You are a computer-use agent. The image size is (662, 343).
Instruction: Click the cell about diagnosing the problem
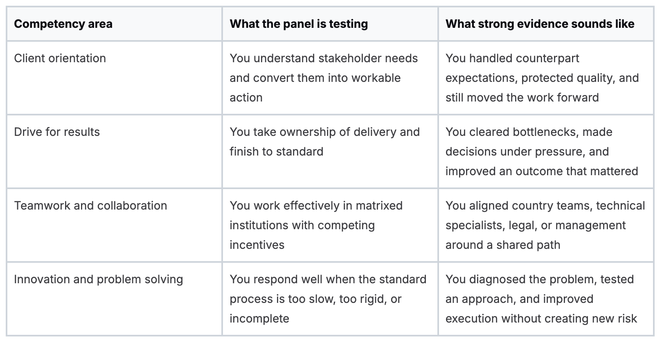pyautogui.click(x=541, y=298)
